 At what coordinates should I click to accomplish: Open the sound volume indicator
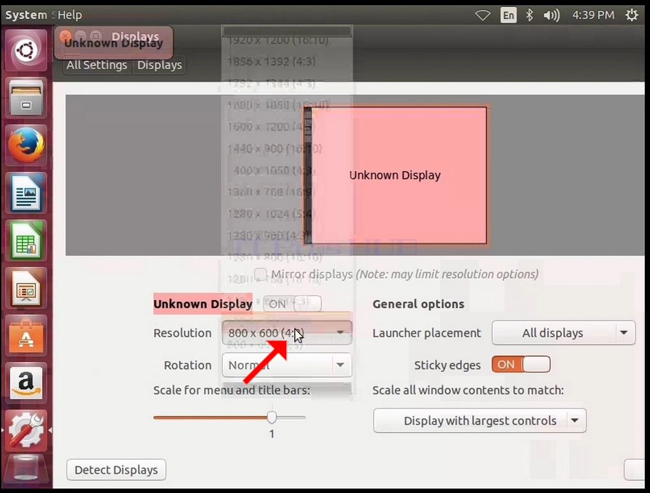coord(551,15)
